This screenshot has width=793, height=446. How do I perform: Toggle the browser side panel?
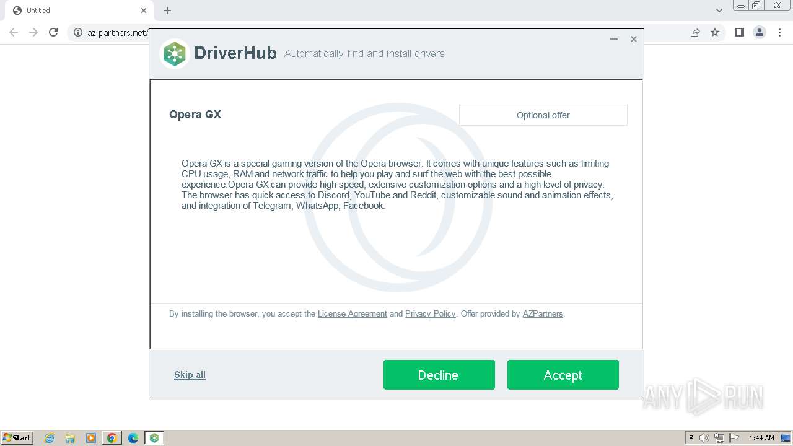pos(739,32)
